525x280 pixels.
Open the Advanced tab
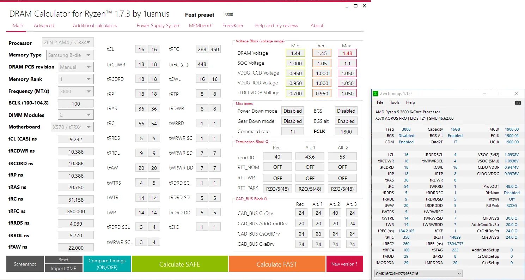coord(44,25)
